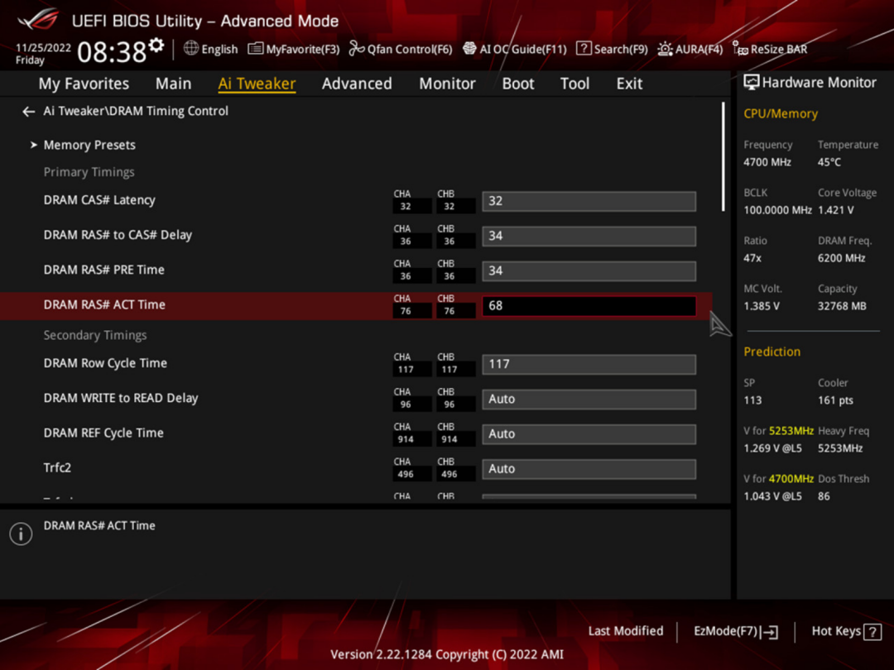
Task: Click the DRAM RAS# ACT Time field
Action: [x=589, y=306]
